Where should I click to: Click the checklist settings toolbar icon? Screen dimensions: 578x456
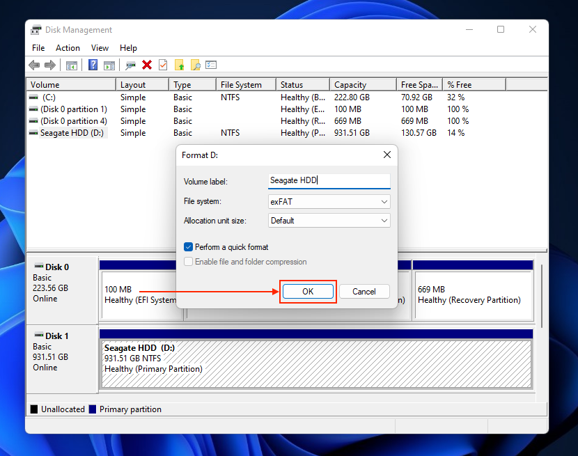tap(211, 65)
